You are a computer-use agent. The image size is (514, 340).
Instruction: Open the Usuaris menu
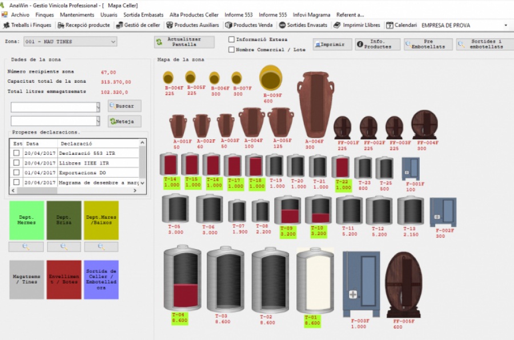point(109,15)
